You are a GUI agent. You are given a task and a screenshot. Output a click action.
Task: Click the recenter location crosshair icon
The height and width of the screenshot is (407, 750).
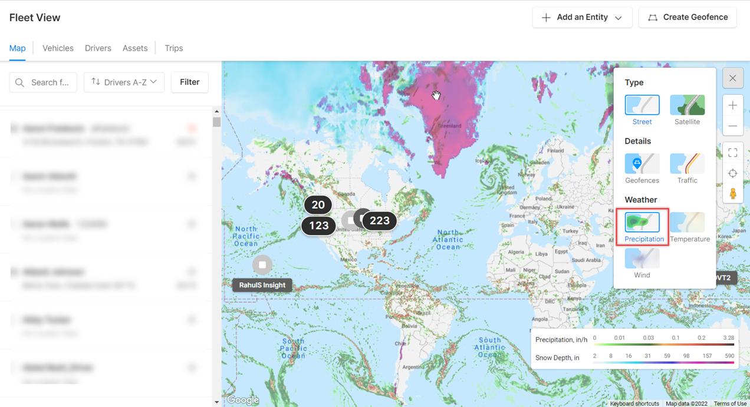[x=732, y=173]
